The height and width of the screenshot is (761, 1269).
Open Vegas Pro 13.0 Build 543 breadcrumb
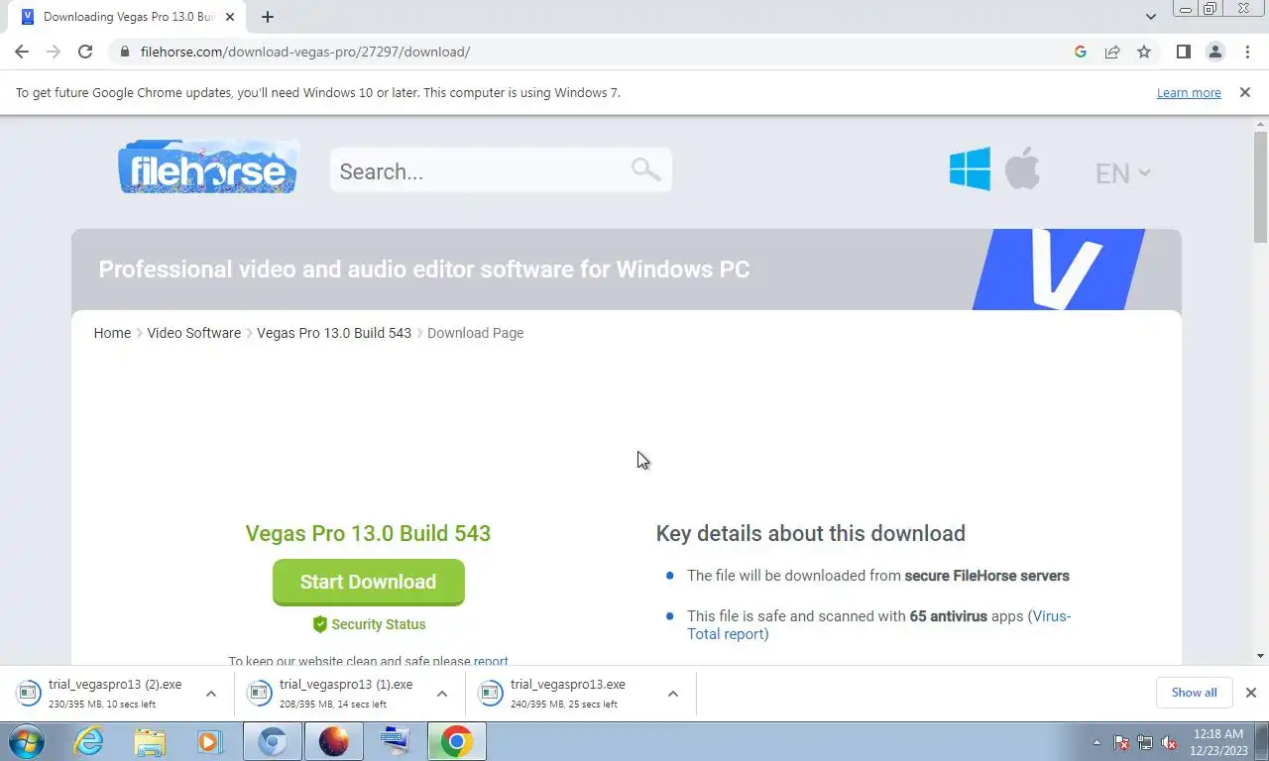click(334, 333)
